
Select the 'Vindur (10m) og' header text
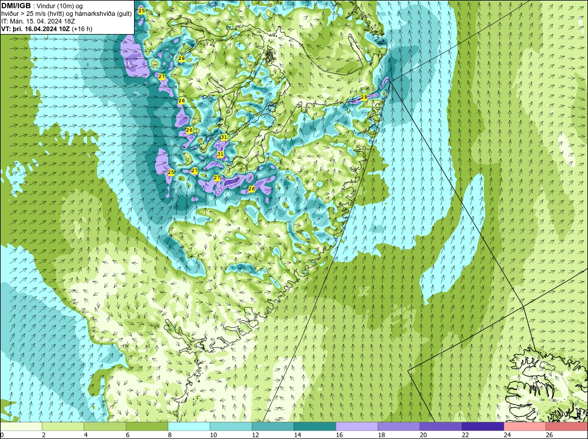click(x=59, y=6)
